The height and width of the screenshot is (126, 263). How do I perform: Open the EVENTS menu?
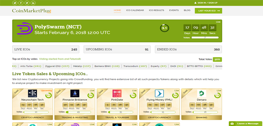(x=174, y=10)
